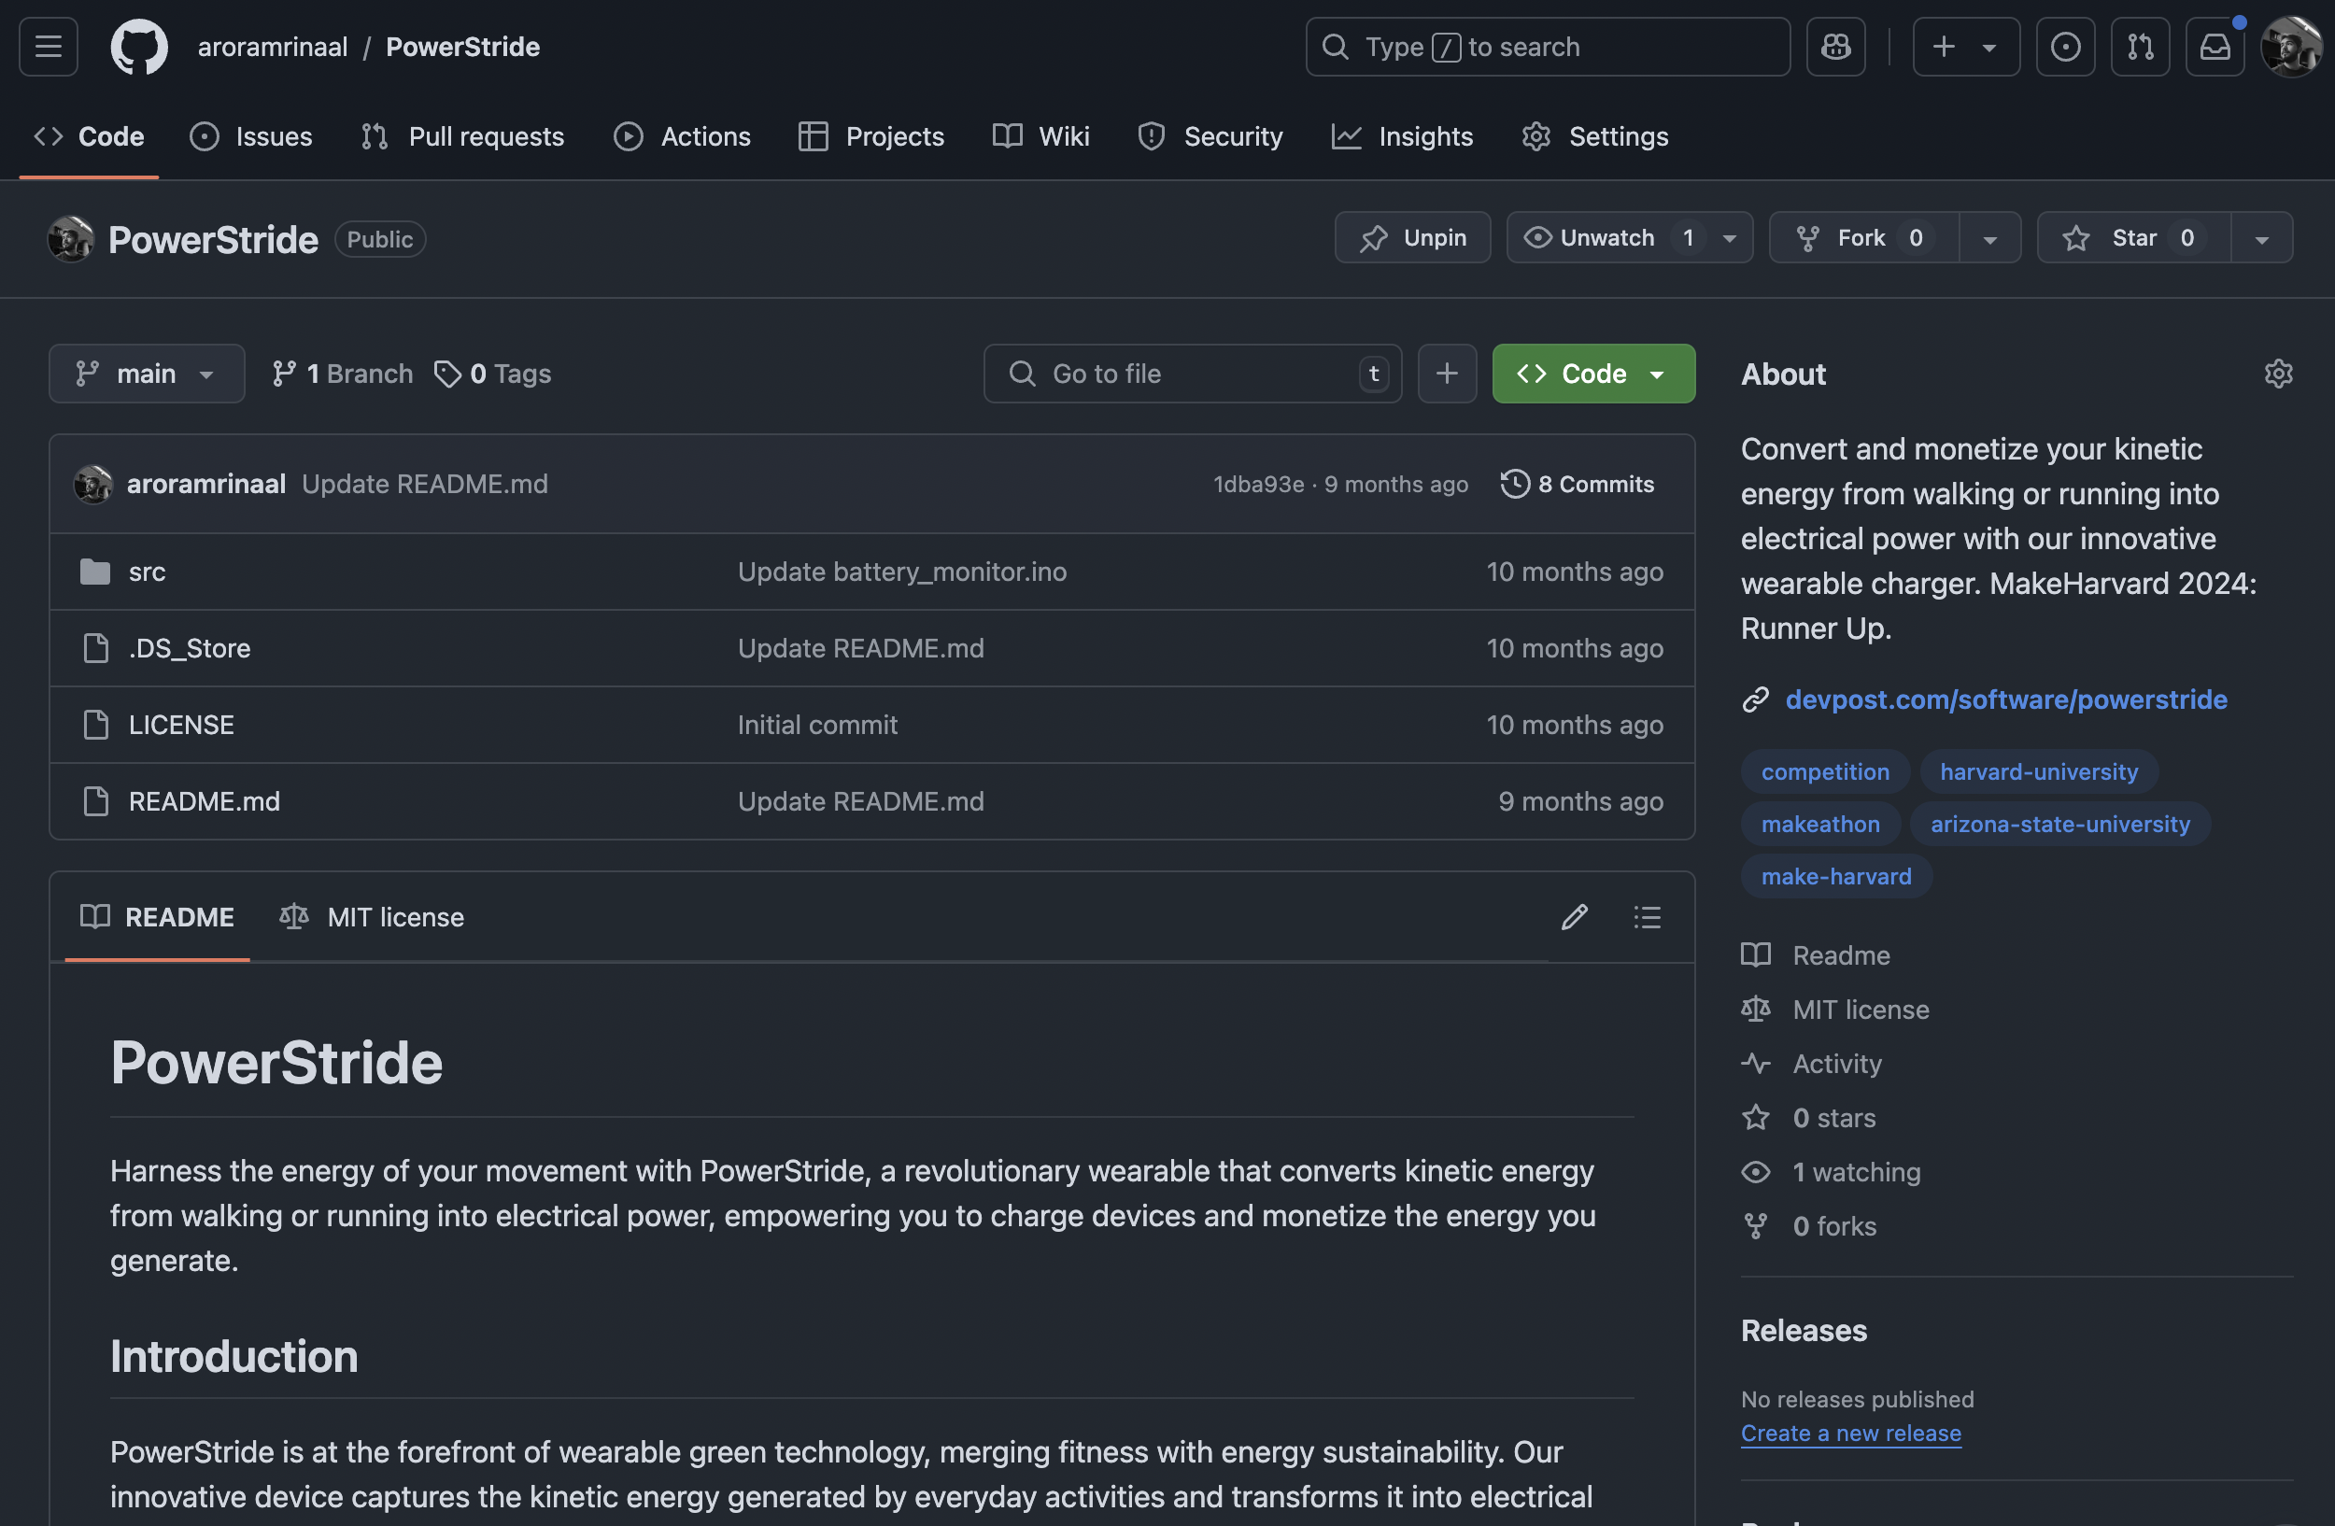Edit README with the pencil icon

tap(1574, 917)
